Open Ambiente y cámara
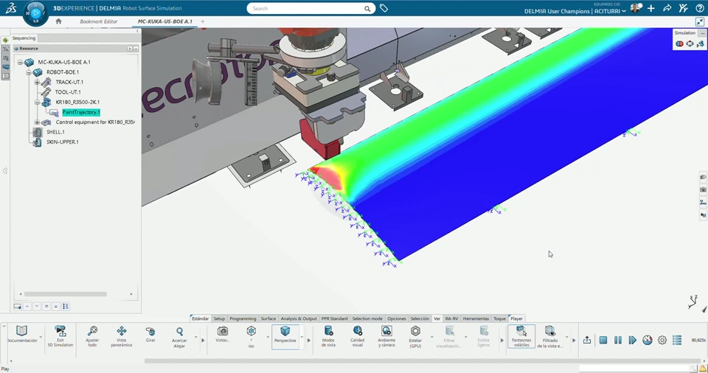This screenshot has width=708, height=373. click(386, 336)
